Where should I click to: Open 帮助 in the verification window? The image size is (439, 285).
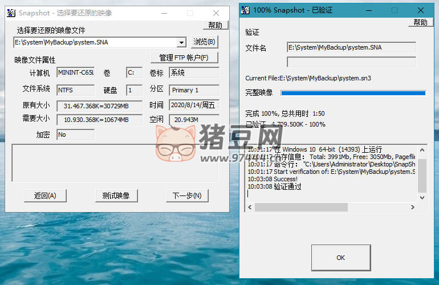click(420, 22)
